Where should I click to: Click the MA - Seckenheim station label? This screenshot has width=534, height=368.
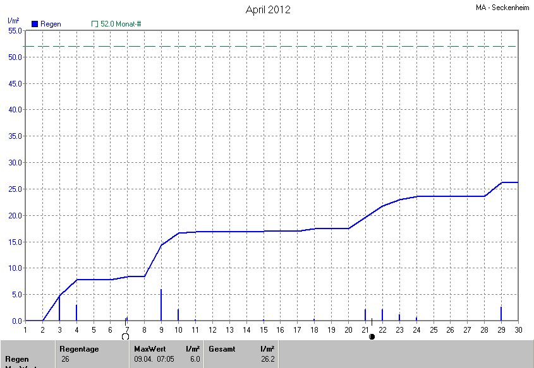[502, 8]
